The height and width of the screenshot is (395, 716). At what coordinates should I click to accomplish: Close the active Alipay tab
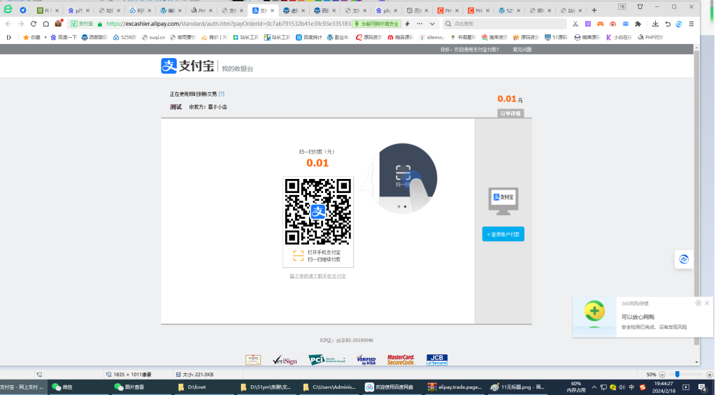273,10
